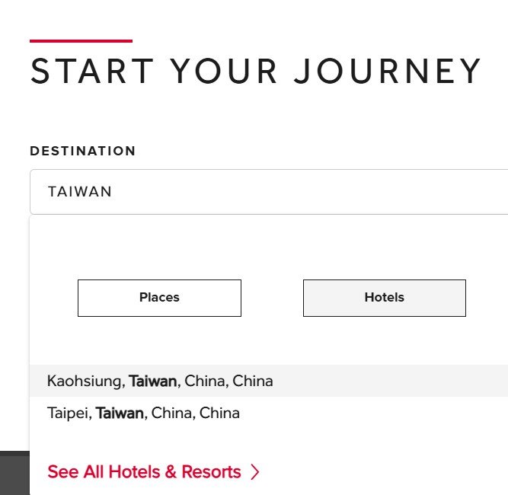Click the word Taipei in the suggestion list
Image resolution: width=508 pixels, height=495 pixels.
pos(68,414)
